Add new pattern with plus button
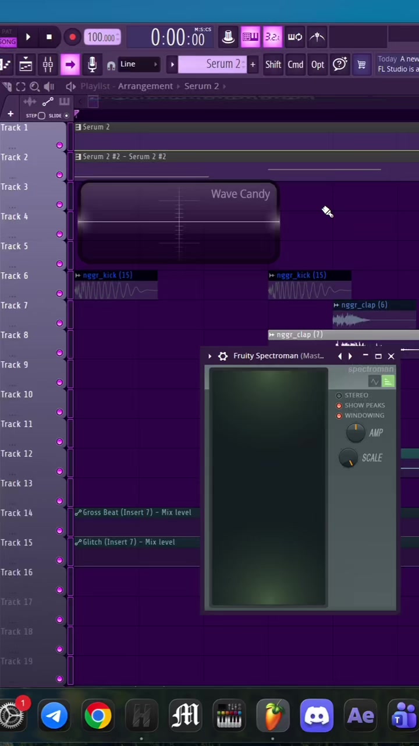The width and height of the screenshot is (419, 746). tap(253, 65)
